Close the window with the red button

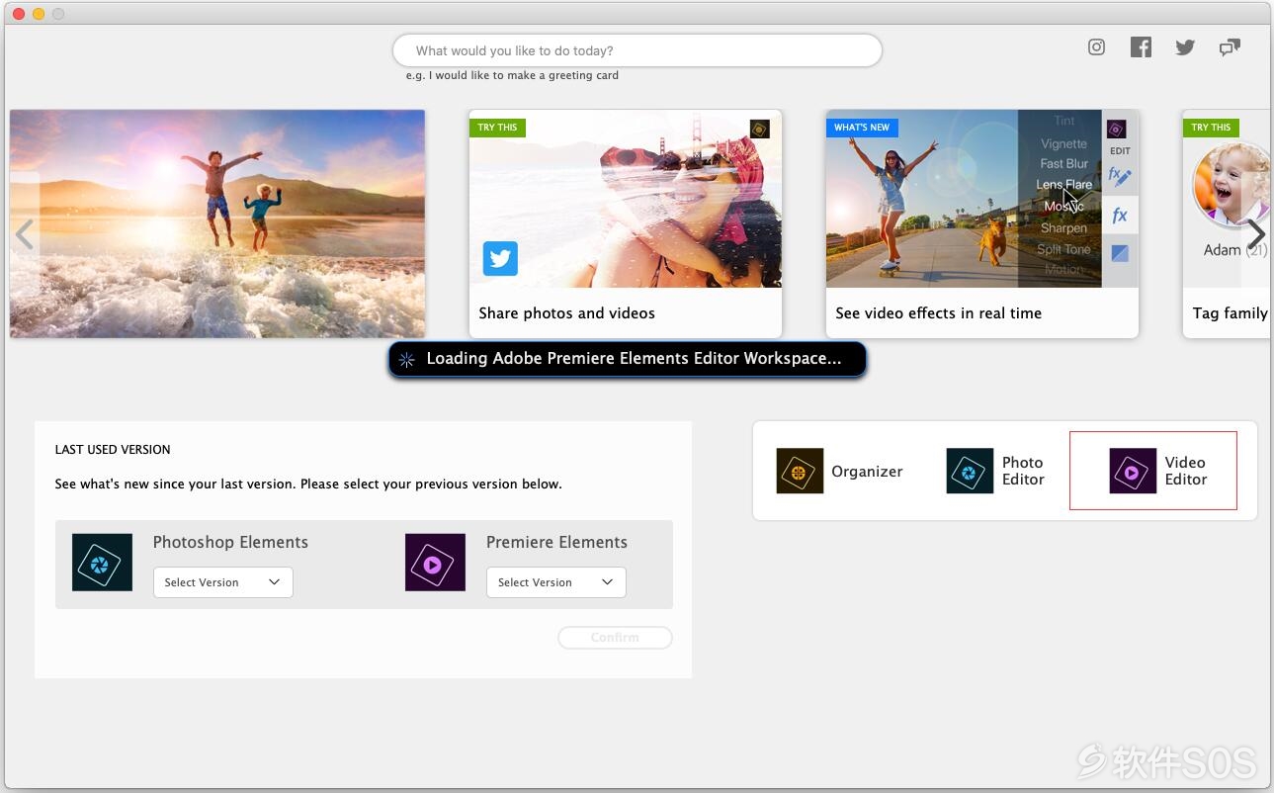point(19,14)
